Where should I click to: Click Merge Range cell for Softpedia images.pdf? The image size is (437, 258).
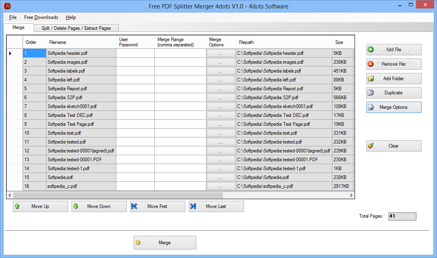(180, 62)
